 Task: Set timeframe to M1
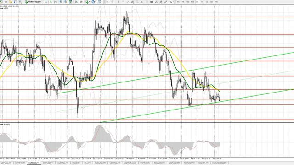178,2
